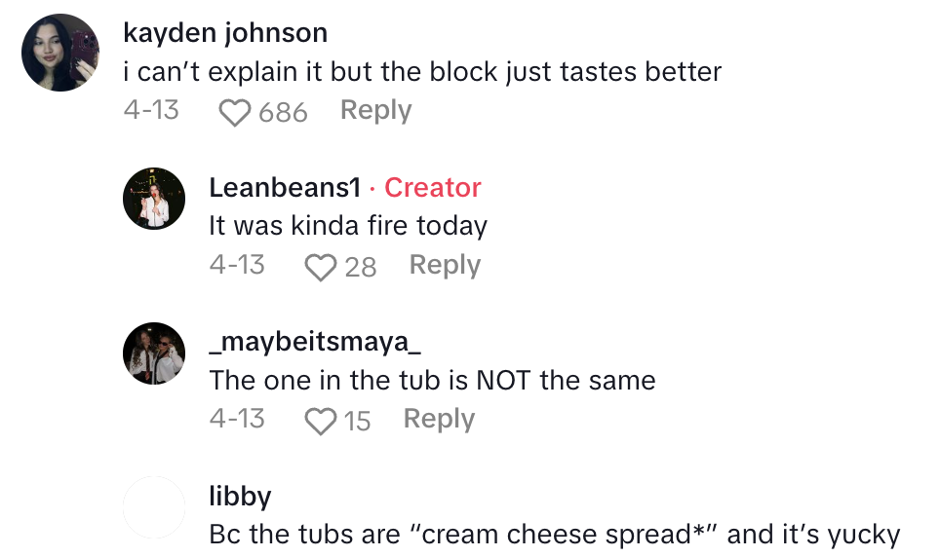The width and height of the screenshot is (940, 557).
Task: Reply to kayden johnson's comment
Action: (375, 111)
